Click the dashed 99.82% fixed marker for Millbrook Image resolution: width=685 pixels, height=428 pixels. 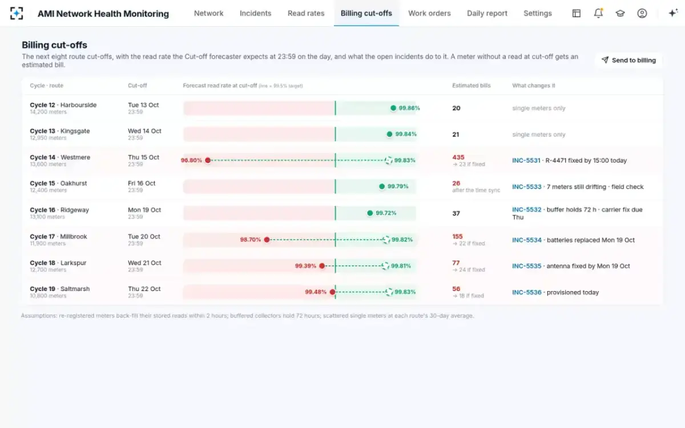point(386,240)
